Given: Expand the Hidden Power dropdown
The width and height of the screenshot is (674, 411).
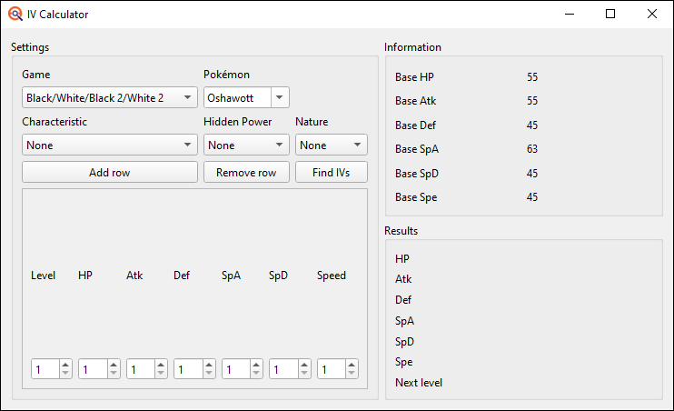Looking at the screenshot, I should 246,145.
